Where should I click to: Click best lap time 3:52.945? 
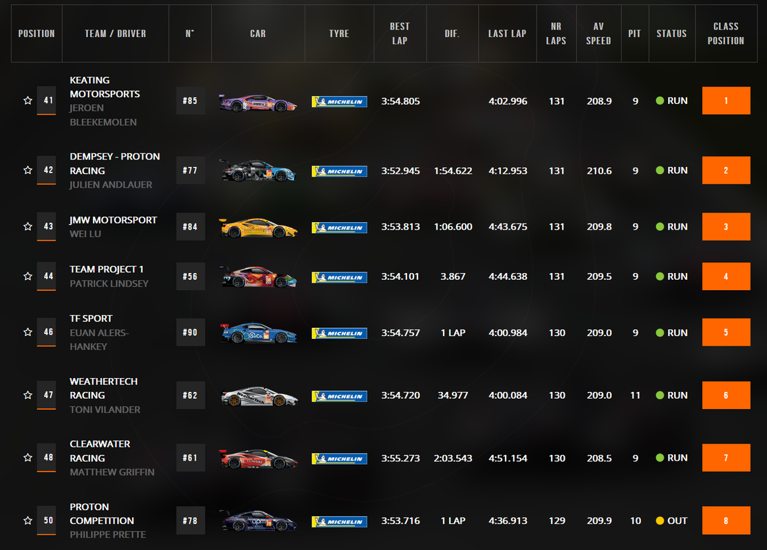[x=400, y=170]
